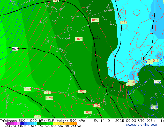Select the red 1014 isobar label
This screenshot has width=164, height=127.
click(x=155, y=60)
